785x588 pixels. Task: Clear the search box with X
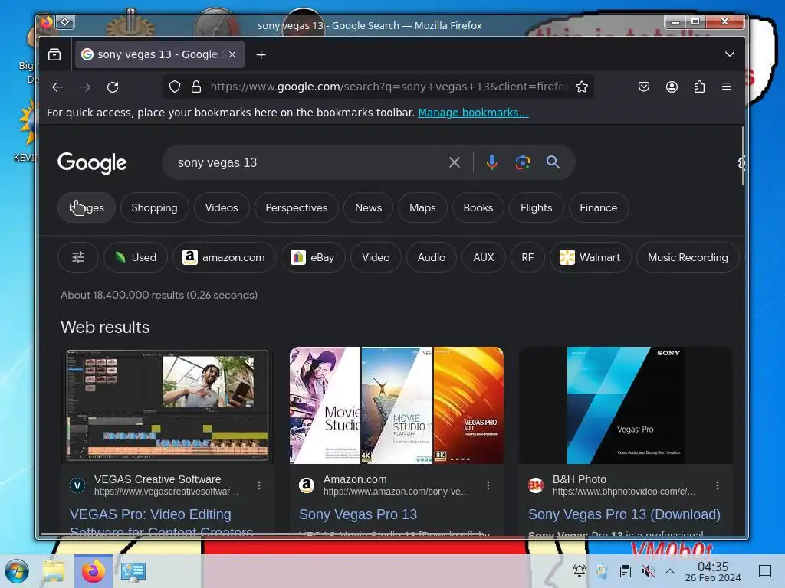(x=455, y=162)
